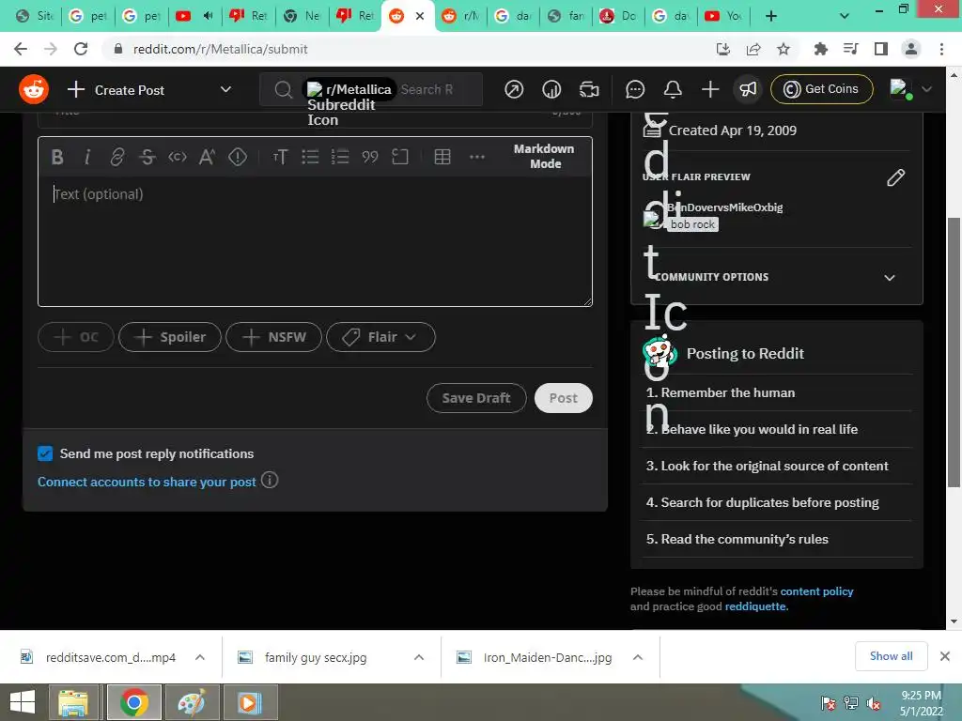
Task: Switch to the 'fan' tab
Action: [566, 16]
